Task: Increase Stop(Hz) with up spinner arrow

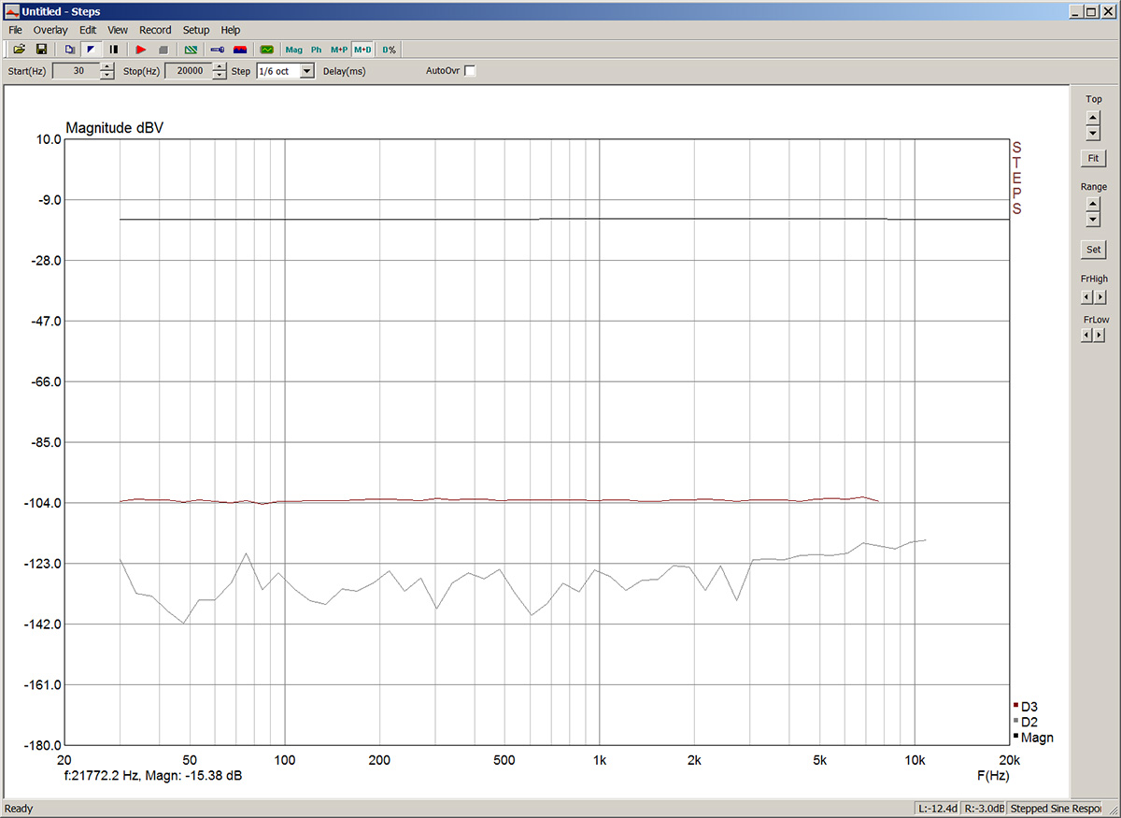Action: (x=220, y=67)
